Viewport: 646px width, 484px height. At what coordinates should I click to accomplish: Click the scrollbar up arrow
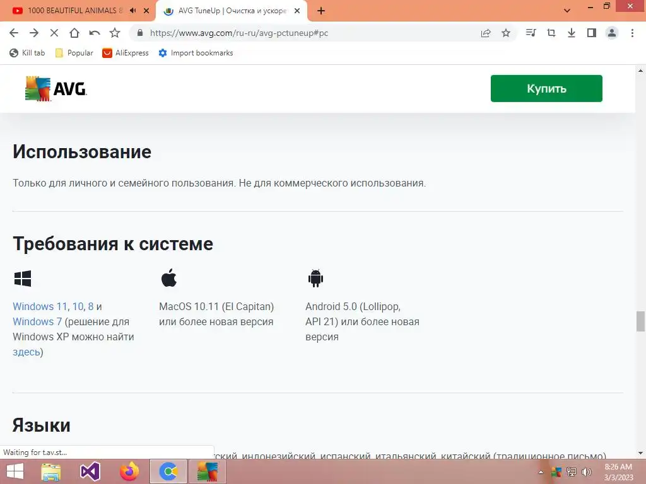pos(640,71)
